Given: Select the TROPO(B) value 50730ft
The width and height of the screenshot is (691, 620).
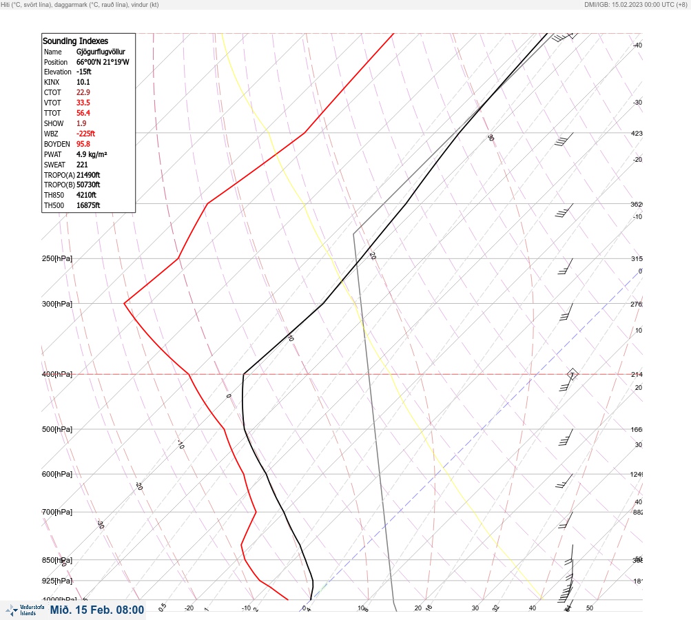Looking at the screenshot, I should pyautogui.click(x=88, y=185).
